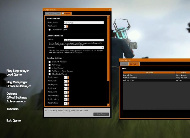Click Play Singleplayer in main menu
The width and height of the screenshot is (190, 138).
pos(18,71)
